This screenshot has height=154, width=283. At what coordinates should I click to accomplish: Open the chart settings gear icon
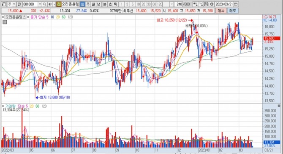click(x=212, y=4)
